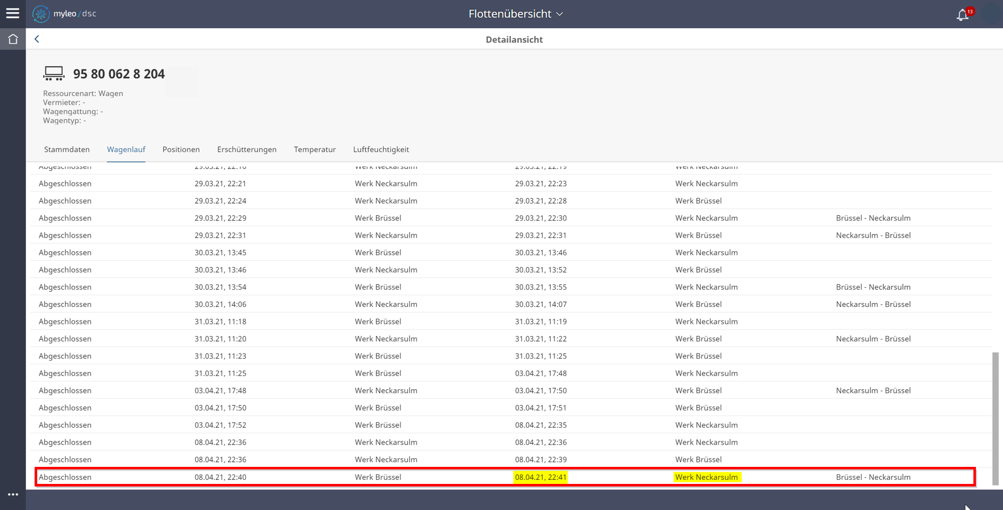This screenshot has height=510, width=1003.
Task: Open the Positionen tab
Action: (181, 149)
